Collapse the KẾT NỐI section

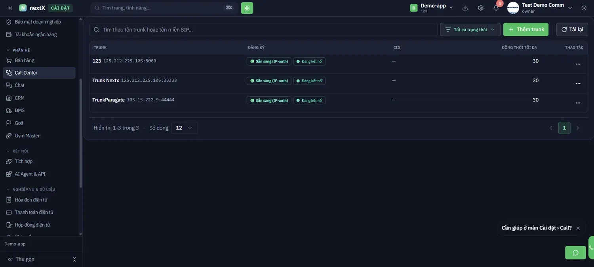click(x=17, y=151)
